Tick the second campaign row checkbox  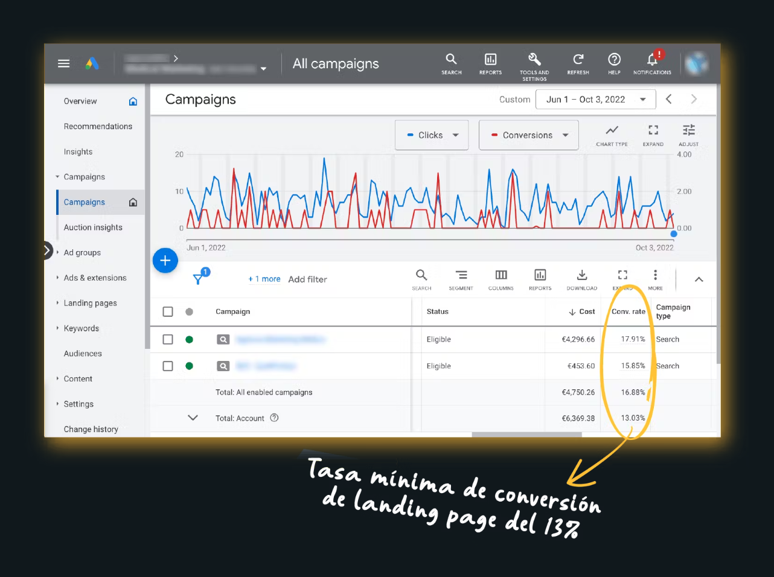click(168, 366)
